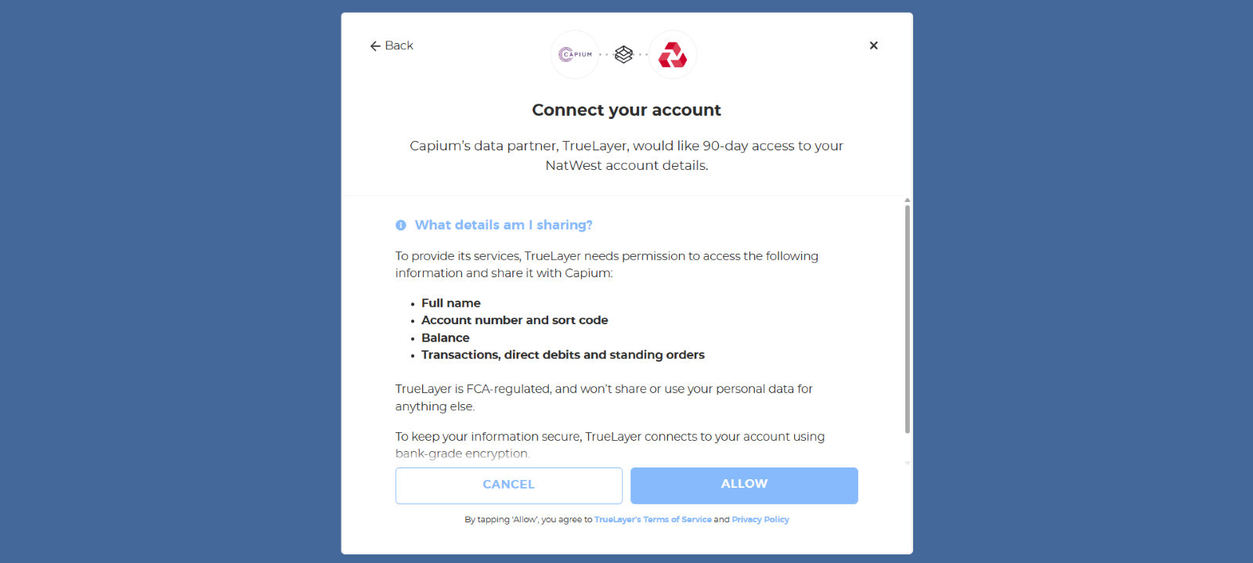
Task: Select 'Transactions, direct debits and standing orders'
Action: (563, 355)
